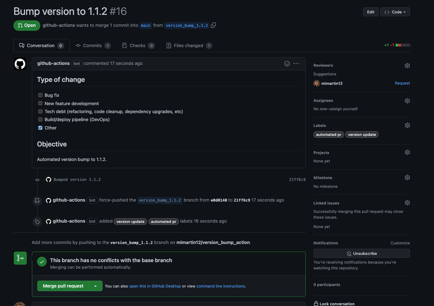
Task: Click the github-actions avatar beside the comment
Action: [20, 64]
